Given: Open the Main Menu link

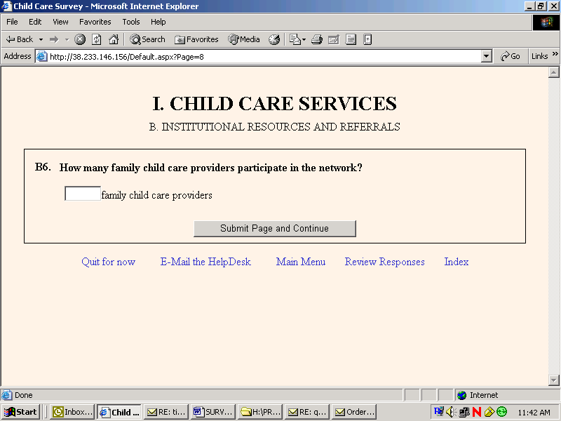Looking at the screenshot, I should coord(301,262).
